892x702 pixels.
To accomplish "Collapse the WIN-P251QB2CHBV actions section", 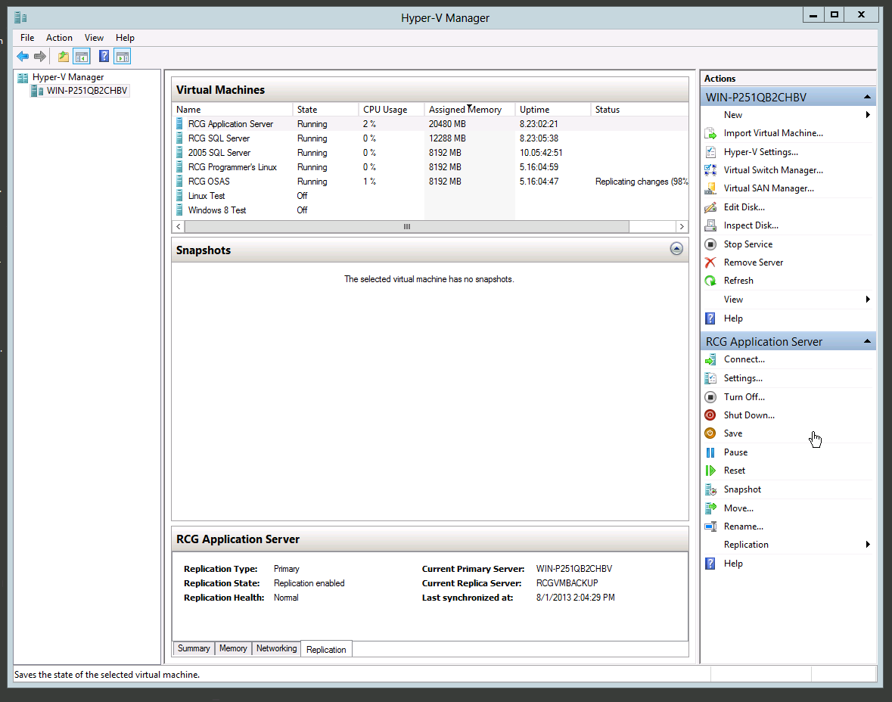I will (867, 97).
